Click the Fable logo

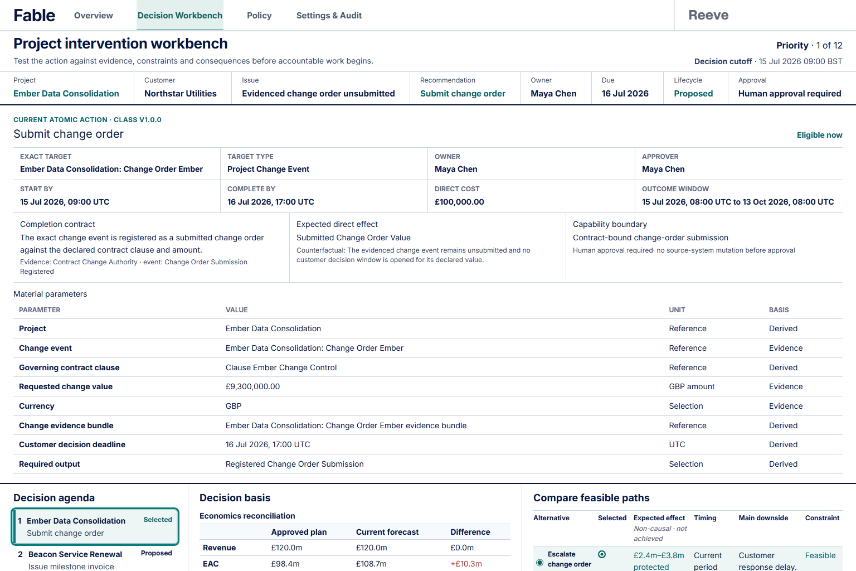(x=35, y=16)
